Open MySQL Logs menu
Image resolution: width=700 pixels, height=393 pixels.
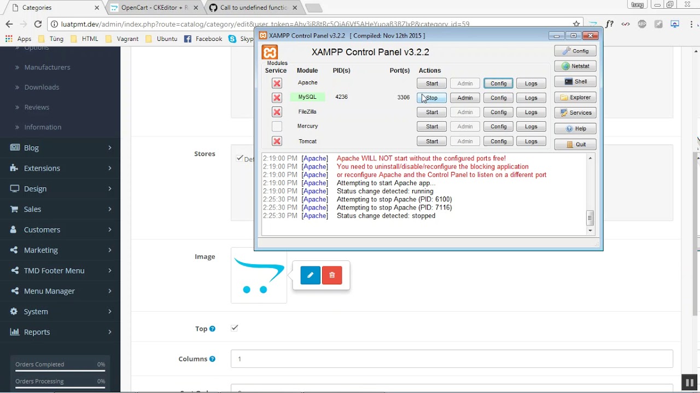[531, 98]
